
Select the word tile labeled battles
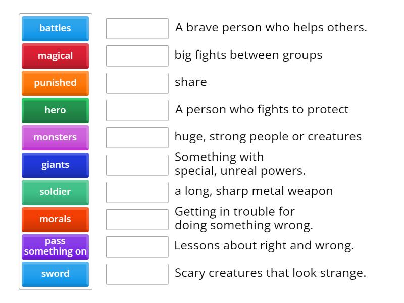[x=55, y=28]
